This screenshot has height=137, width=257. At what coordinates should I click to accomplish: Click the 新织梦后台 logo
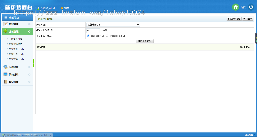click(x=19, y=7)
